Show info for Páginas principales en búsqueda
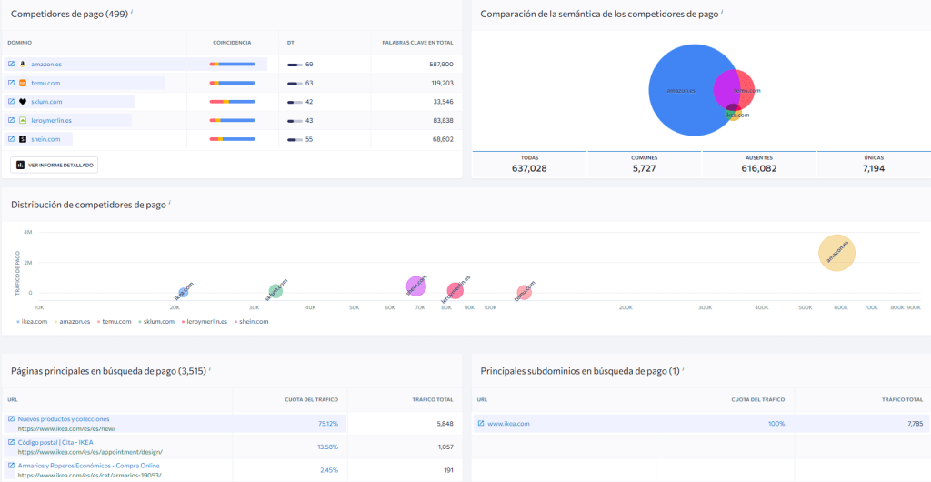931x482 pixels. coord(210,369)
